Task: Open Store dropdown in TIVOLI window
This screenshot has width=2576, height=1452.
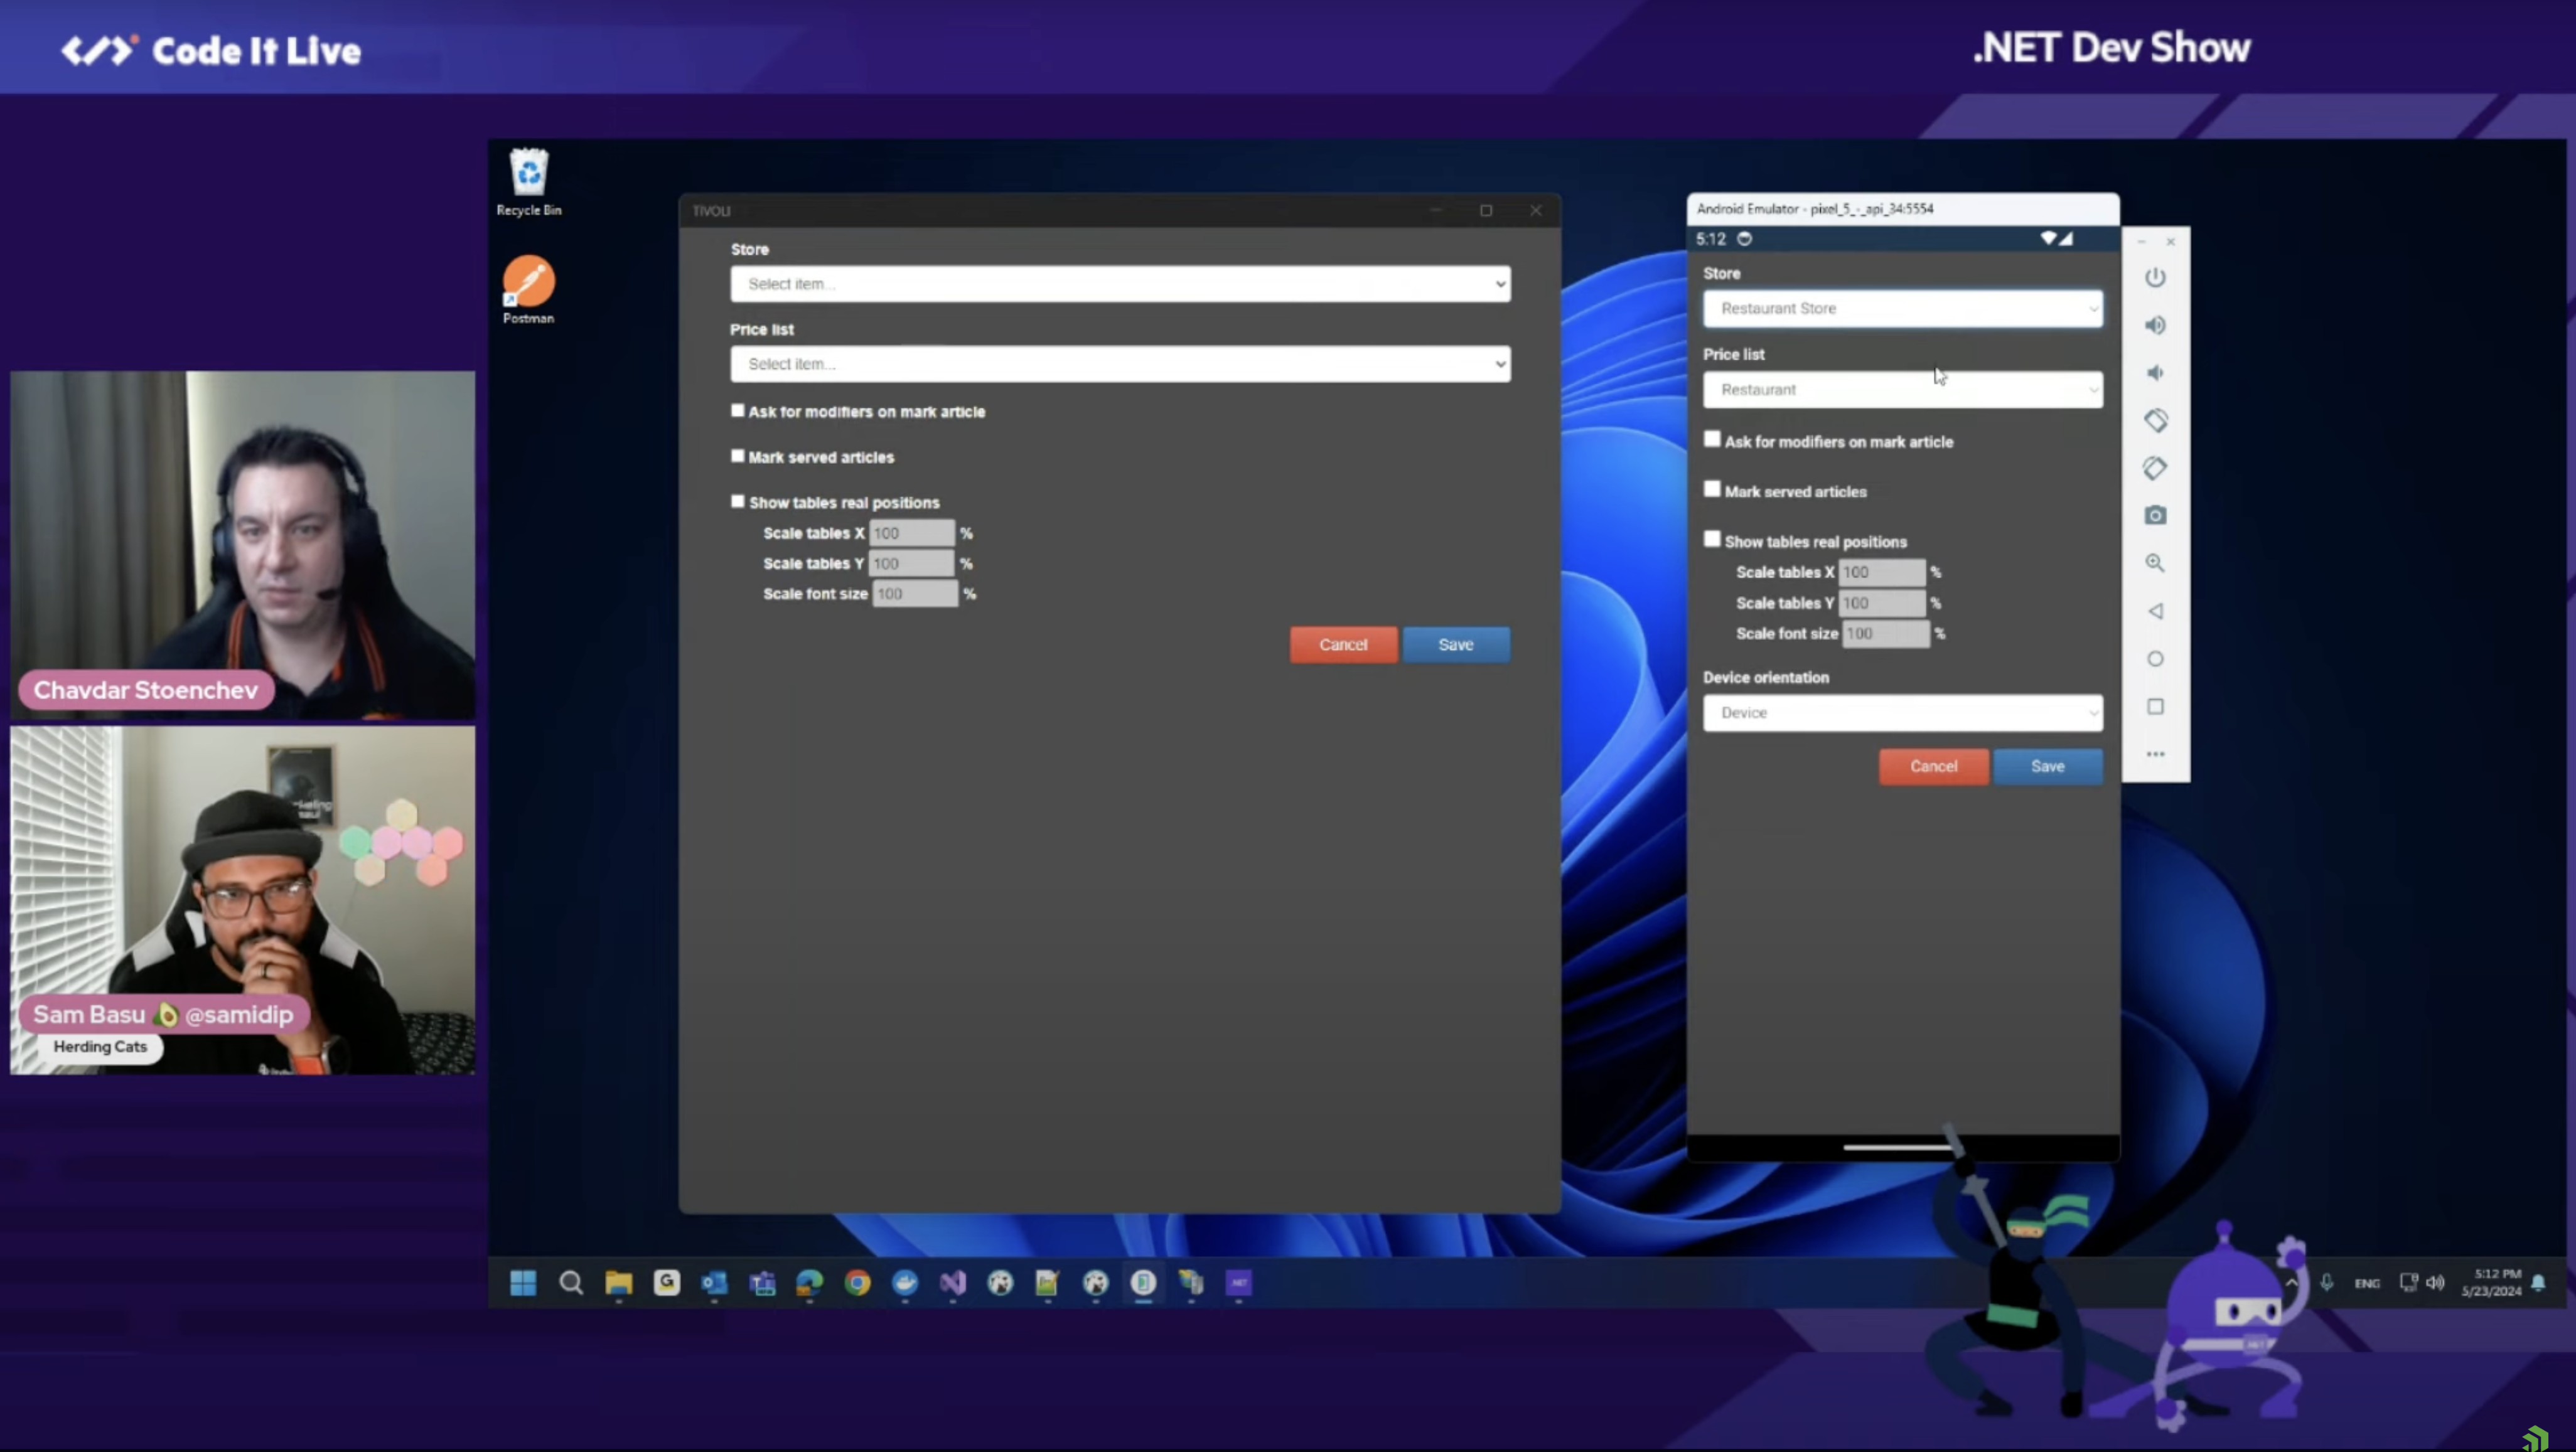Action: [1120, 284]
